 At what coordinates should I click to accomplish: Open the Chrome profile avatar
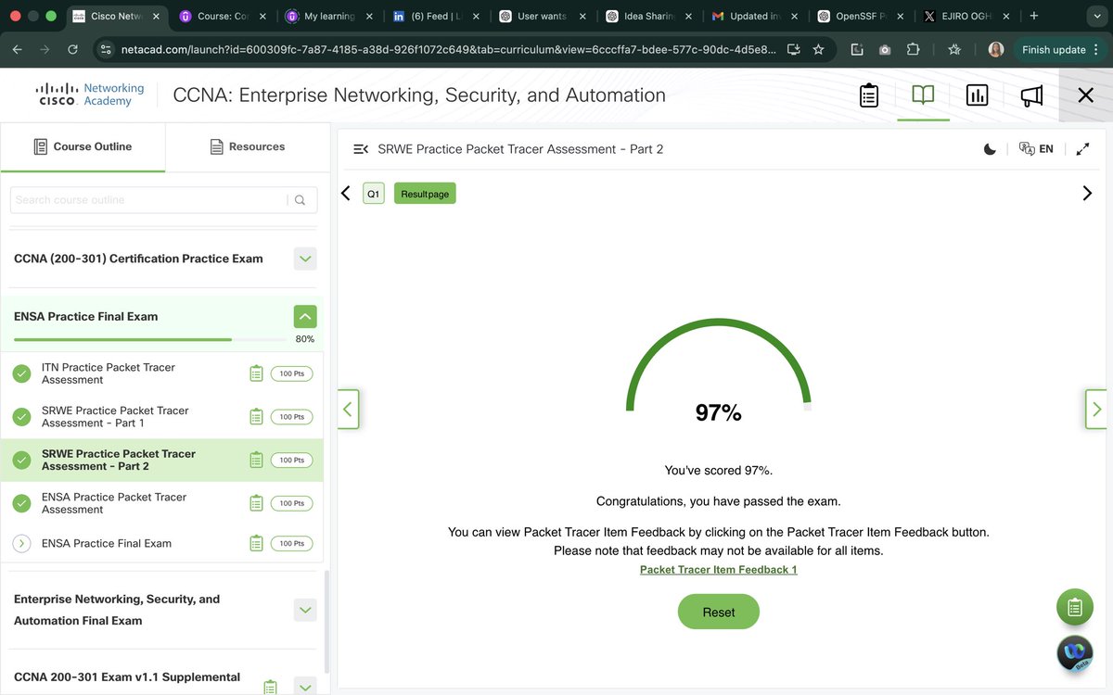(996, 49)
